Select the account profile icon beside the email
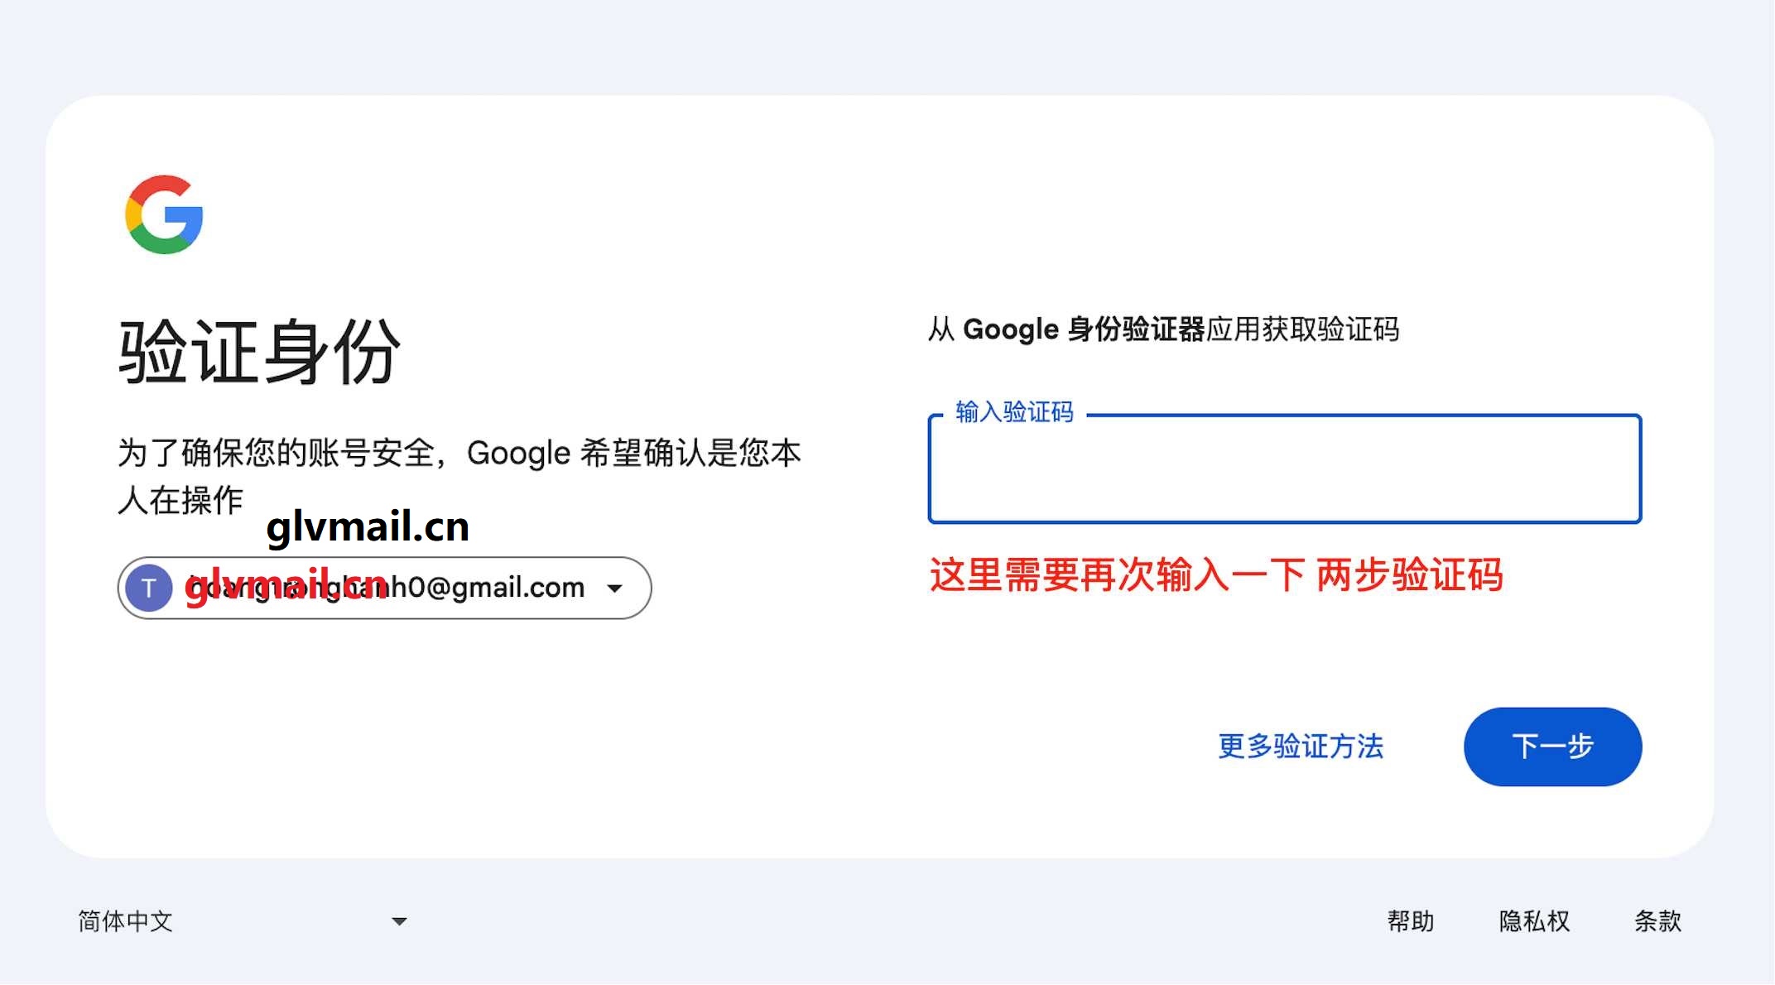Image resolution: width=1775 pixels, height=985 pixels. [x=150, y=587]
